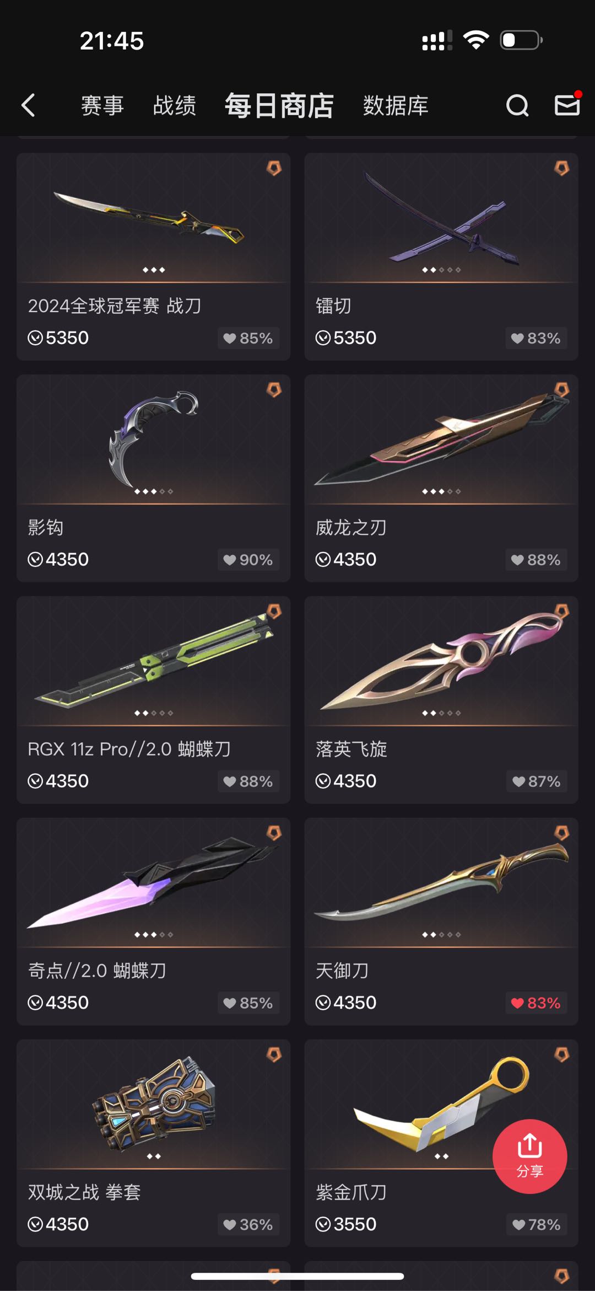595x1291 pixels.
Task: Switch to the 赛事 tab
Action: [x=102, y=105]
